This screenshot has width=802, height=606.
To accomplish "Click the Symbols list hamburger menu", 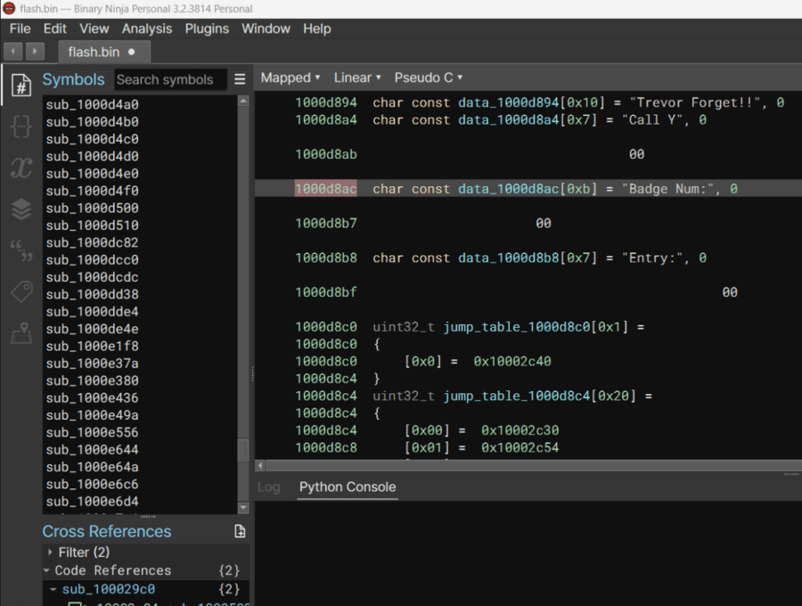I will click(240, 79).
